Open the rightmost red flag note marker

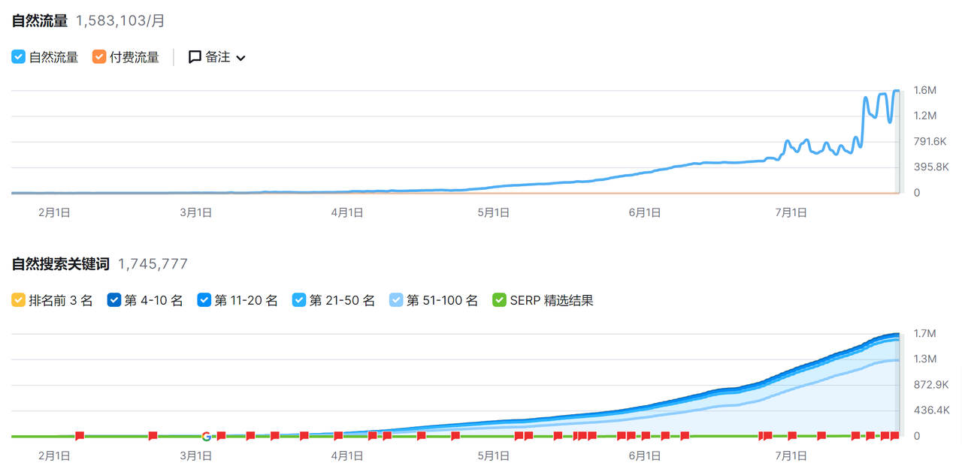click(895, 436)
